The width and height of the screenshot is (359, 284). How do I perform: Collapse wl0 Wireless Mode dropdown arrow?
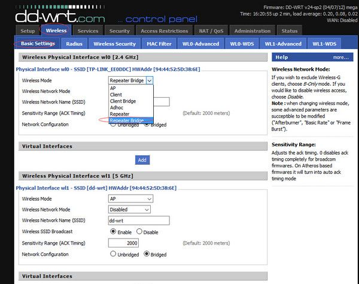click(x=150, y=80)
